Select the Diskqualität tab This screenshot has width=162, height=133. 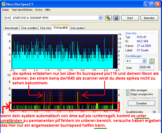pos(61,28)
